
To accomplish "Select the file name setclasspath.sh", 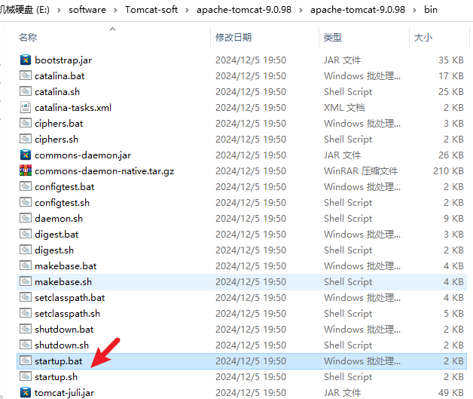I will coord(67,314).
